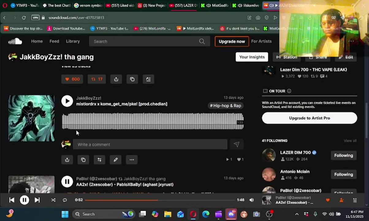Viewport: 369px width, 221px height.
Task: Click the Write a comment field
Action: (150, 144)
